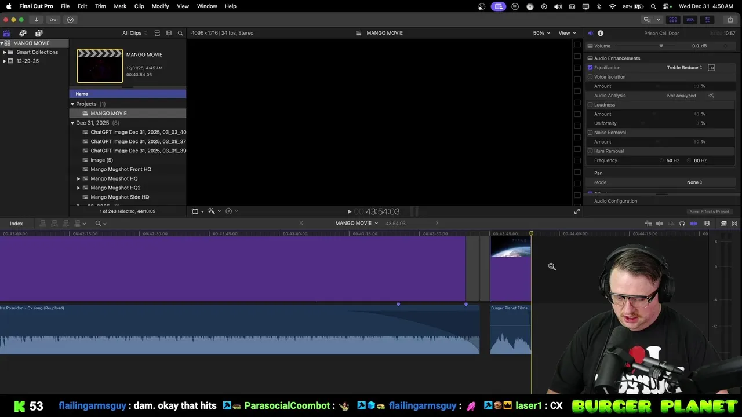Image resolution: width=742 pixels, height=417 pixels.
Task: Open Edit menu
Action: pyautogui.click(x=82, y=6)
